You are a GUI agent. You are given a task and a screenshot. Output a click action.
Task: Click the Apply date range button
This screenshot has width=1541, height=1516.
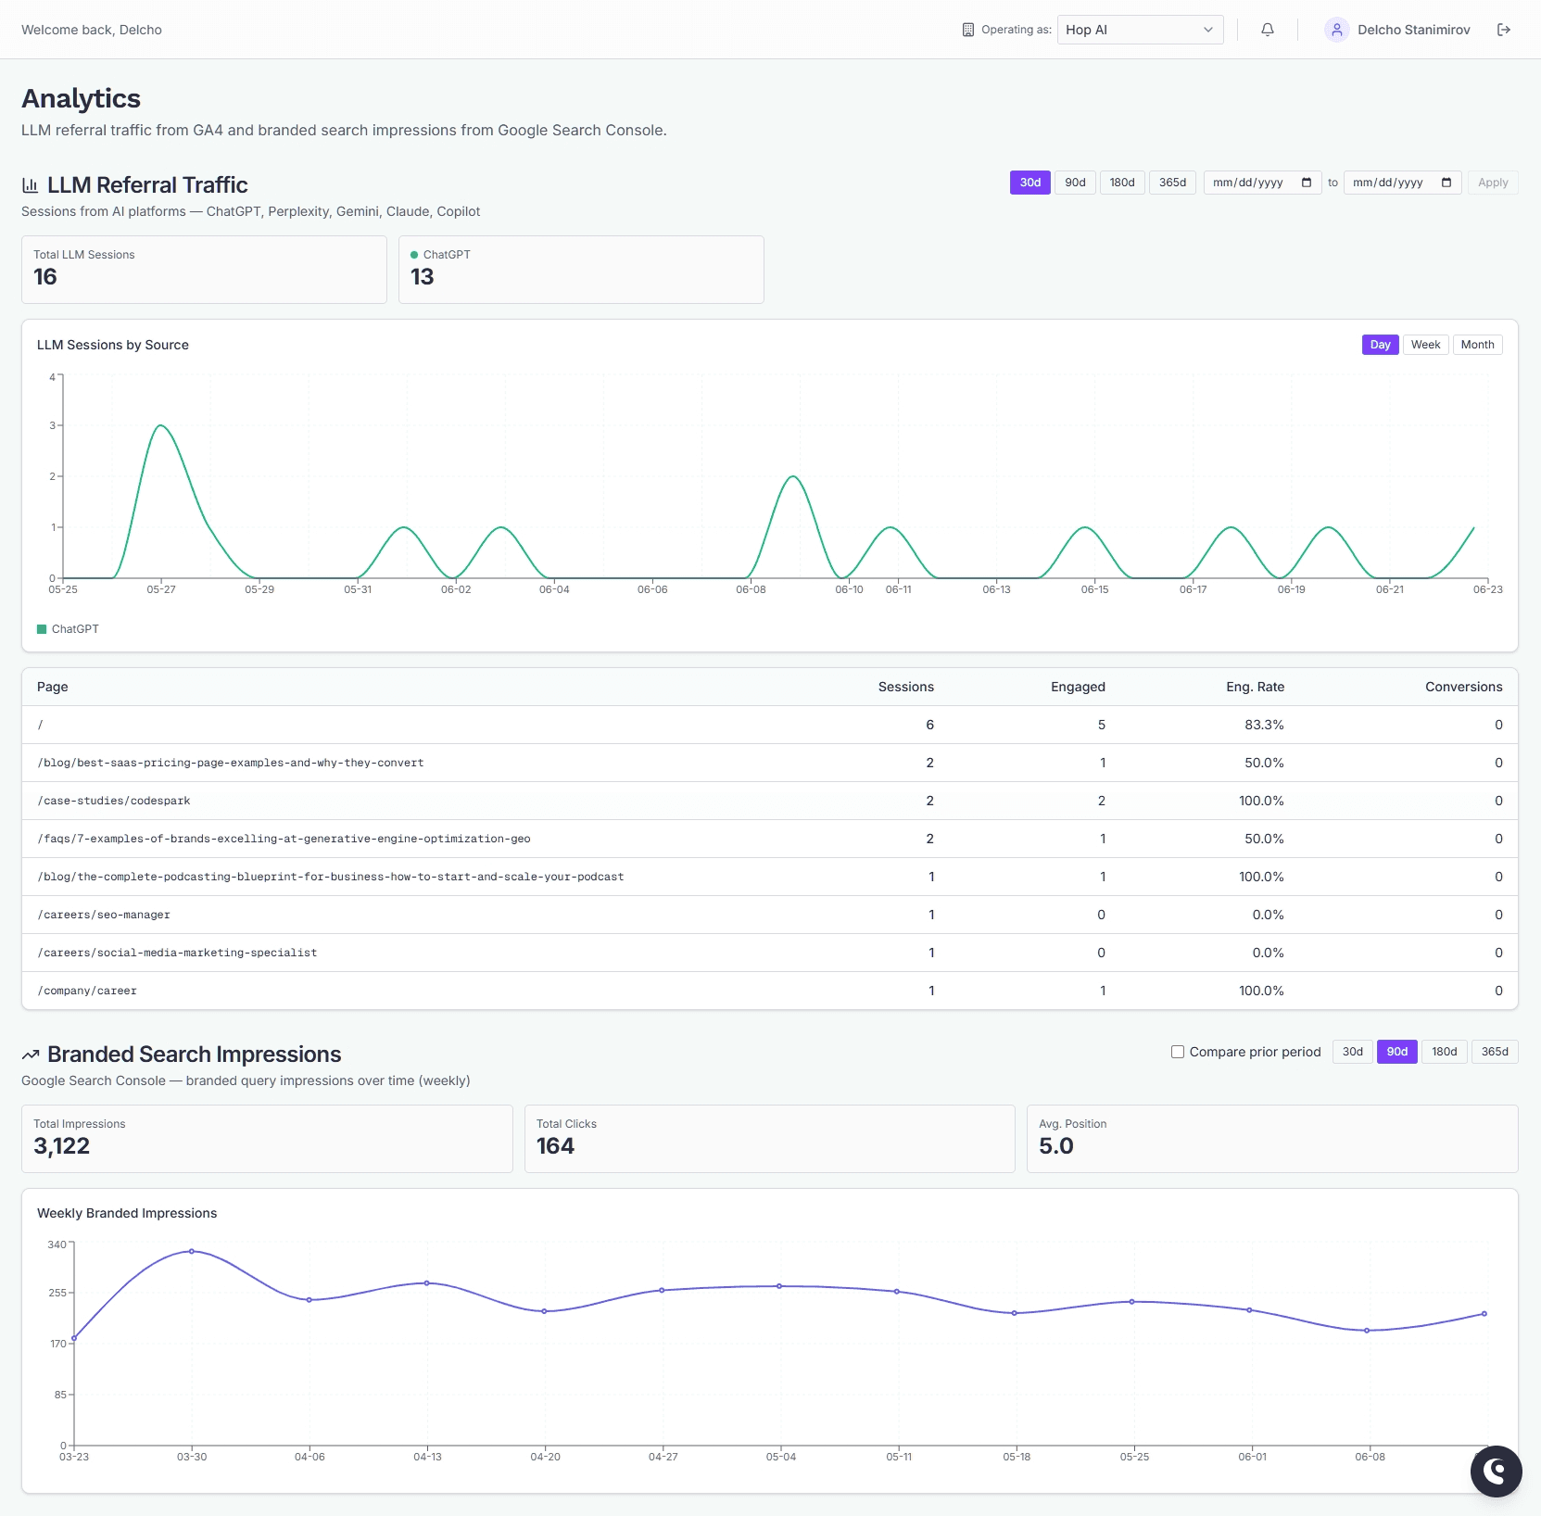[x=1493, y=183]
